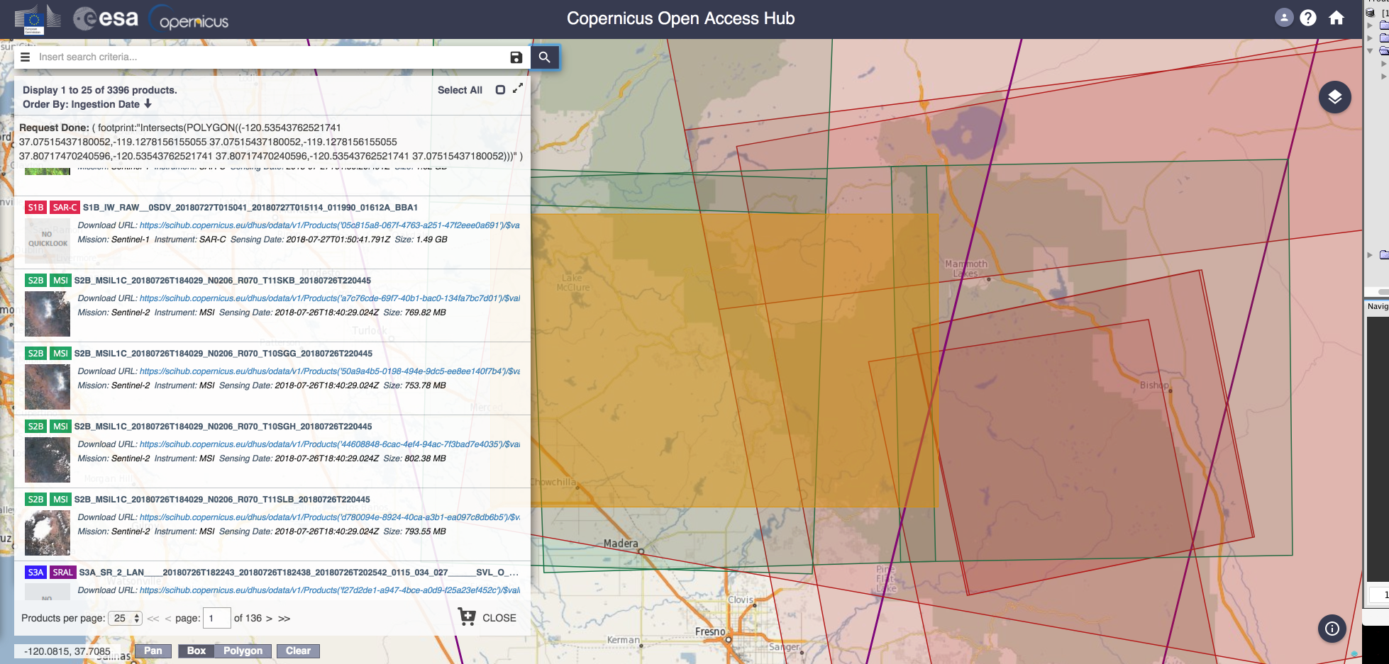Open the T10SGG product Download URL

click(330, 371)
